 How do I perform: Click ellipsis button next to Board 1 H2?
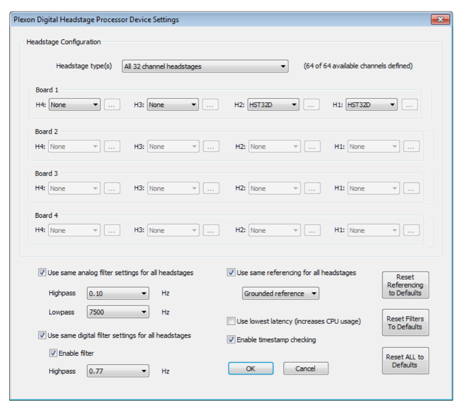click(312, 105)
